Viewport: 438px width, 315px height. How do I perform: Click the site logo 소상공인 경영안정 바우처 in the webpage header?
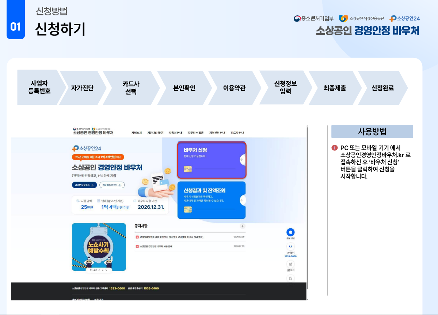(x=93, y=133)
